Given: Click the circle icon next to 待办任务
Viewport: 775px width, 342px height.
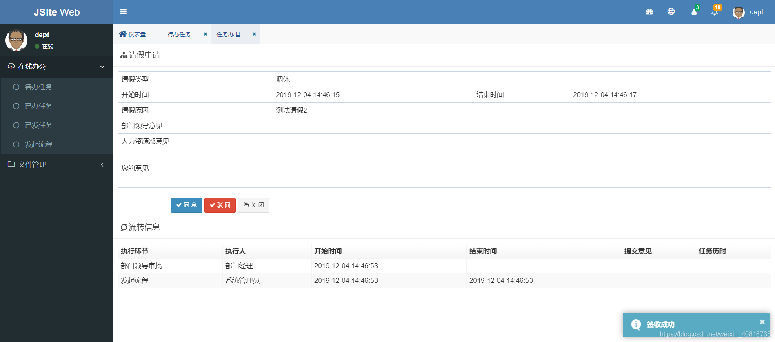Looking at the screenshot, I should [x=16, y=87].
